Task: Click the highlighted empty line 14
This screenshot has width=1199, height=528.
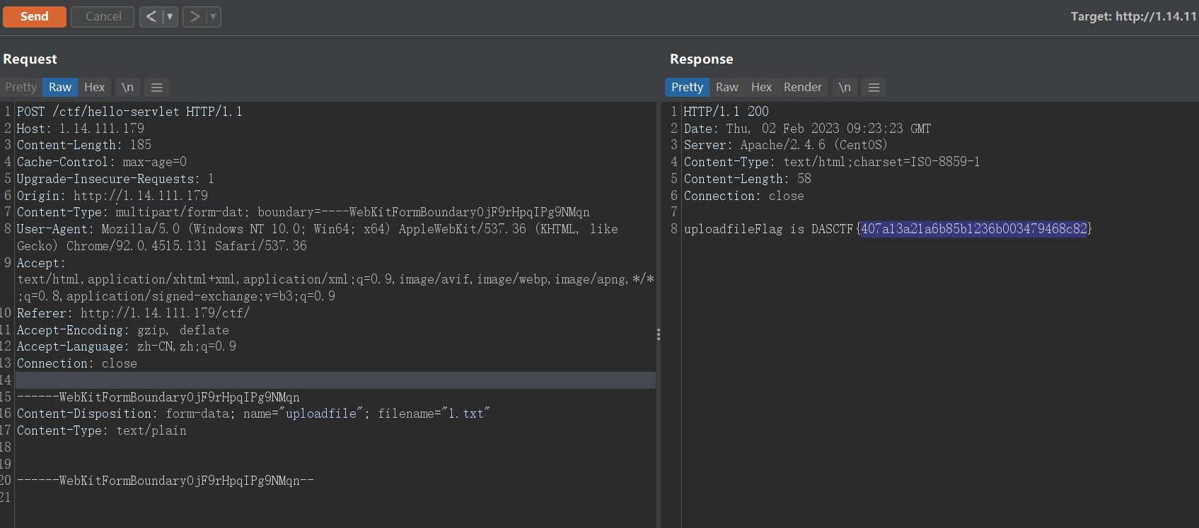Action: 335,380
